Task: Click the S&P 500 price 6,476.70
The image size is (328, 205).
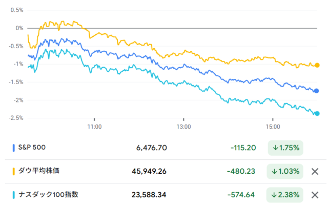Action: click(x=152, y=148)
